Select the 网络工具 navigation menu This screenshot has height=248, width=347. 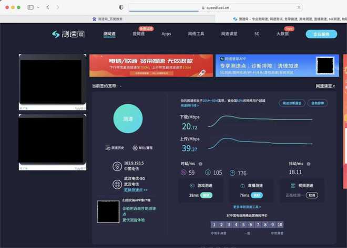(196, 34)
